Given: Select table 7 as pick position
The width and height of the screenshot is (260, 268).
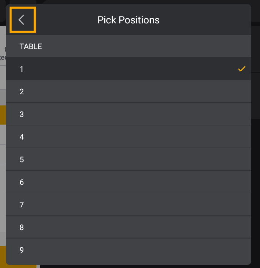Looking at the screenshot, I should 115,205.
